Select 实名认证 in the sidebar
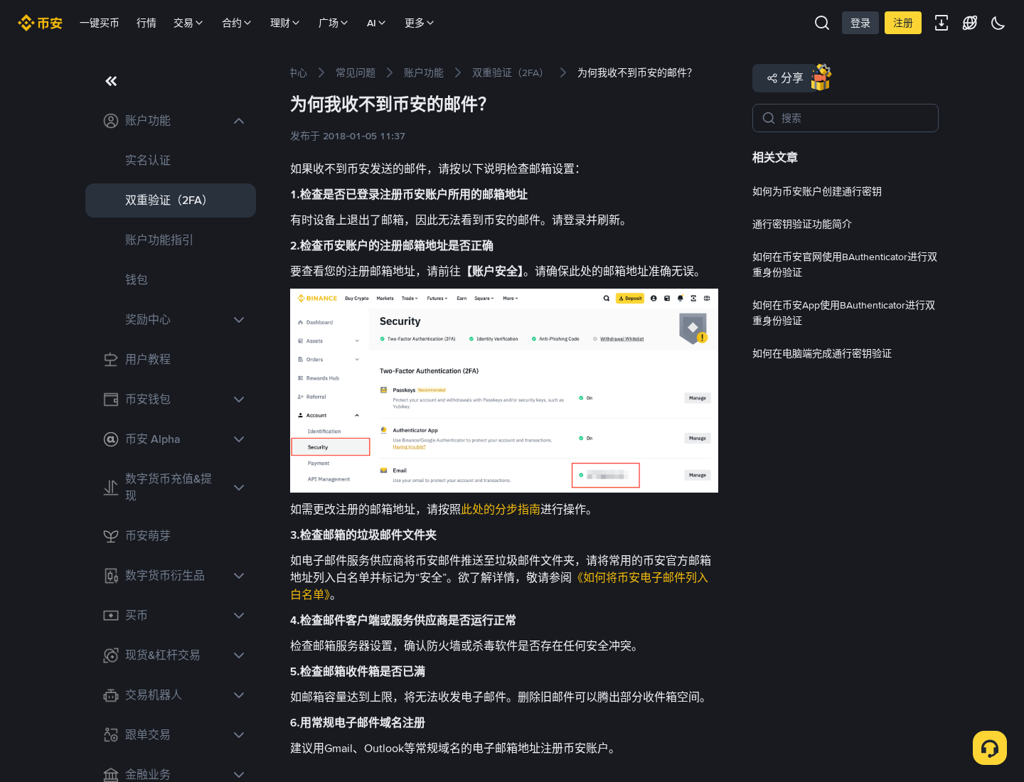 [x=171, y=161]
